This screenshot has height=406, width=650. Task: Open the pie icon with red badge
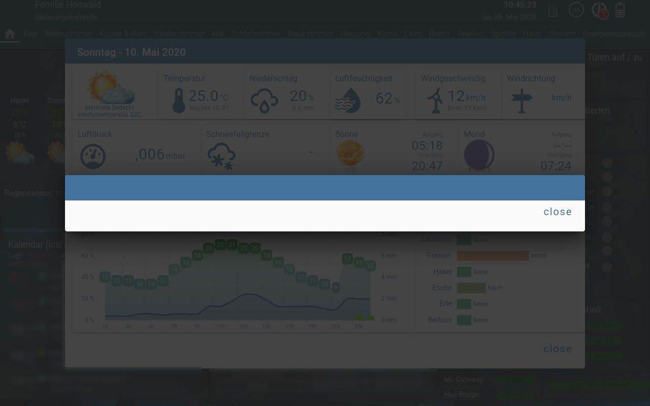(600, 11)
